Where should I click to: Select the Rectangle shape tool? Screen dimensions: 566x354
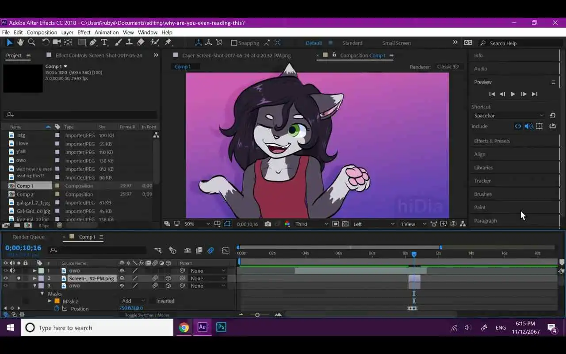pyautogui.click(x=82, y=42)
